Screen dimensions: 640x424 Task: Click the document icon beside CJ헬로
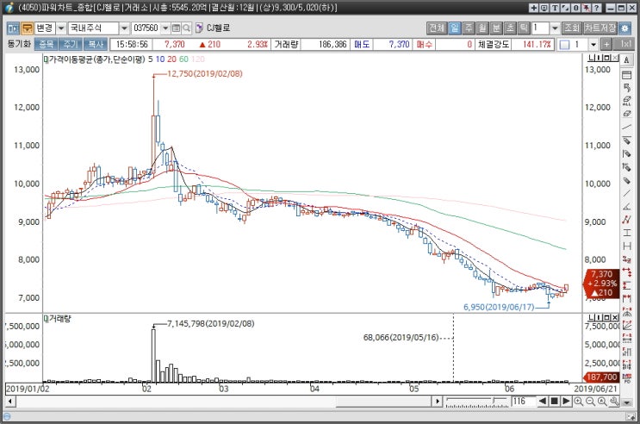pyautogui.click(x=199, y=28)
